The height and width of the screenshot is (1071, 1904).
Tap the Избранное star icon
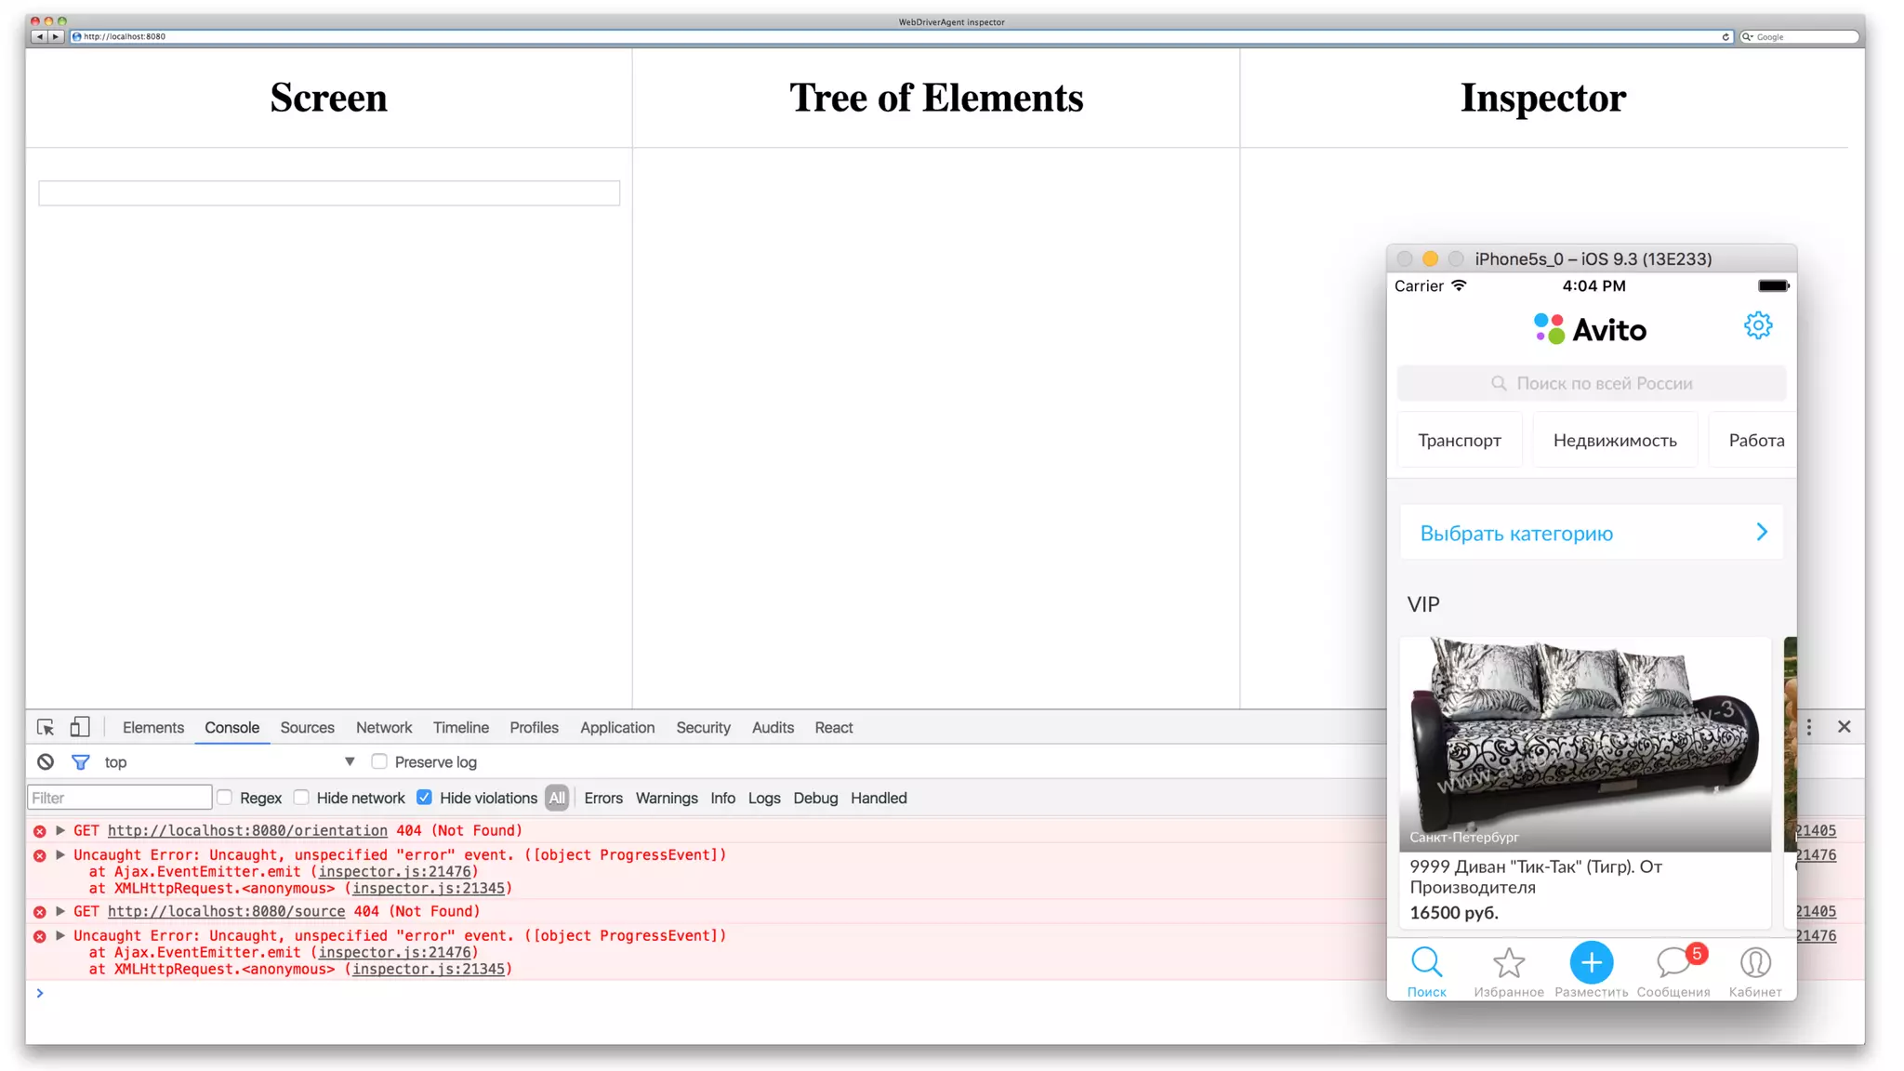pos(1508,963)
